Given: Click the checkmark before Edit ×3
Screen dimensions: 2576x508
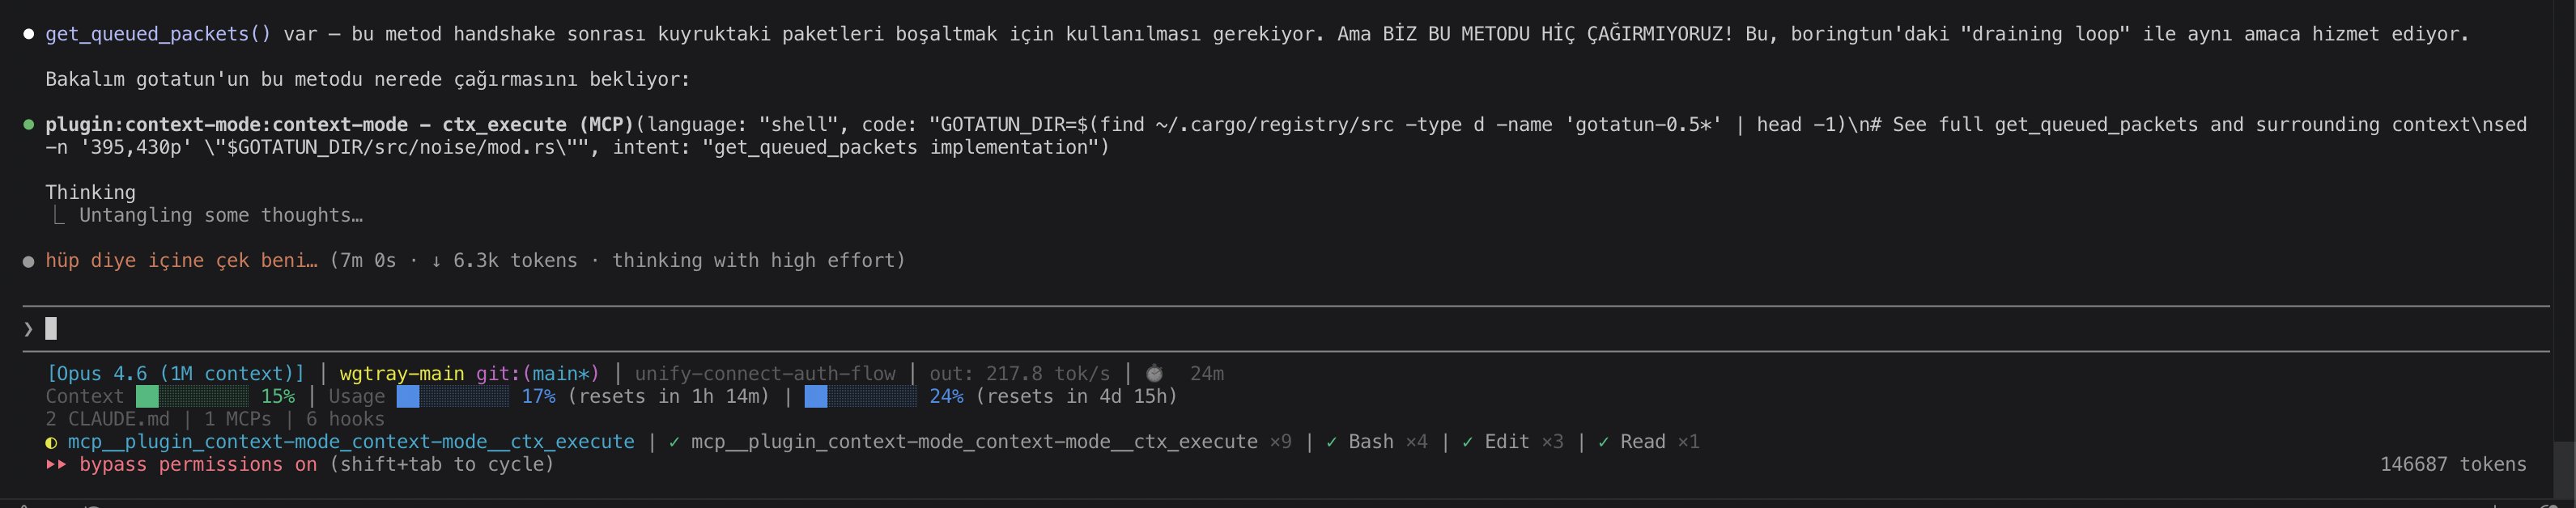Looking at the screenshot, I should tap(1467, 441).
